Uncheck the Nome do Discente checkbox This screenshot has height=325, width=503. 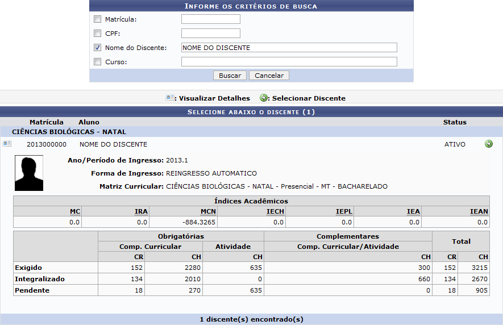coord(97,48)
